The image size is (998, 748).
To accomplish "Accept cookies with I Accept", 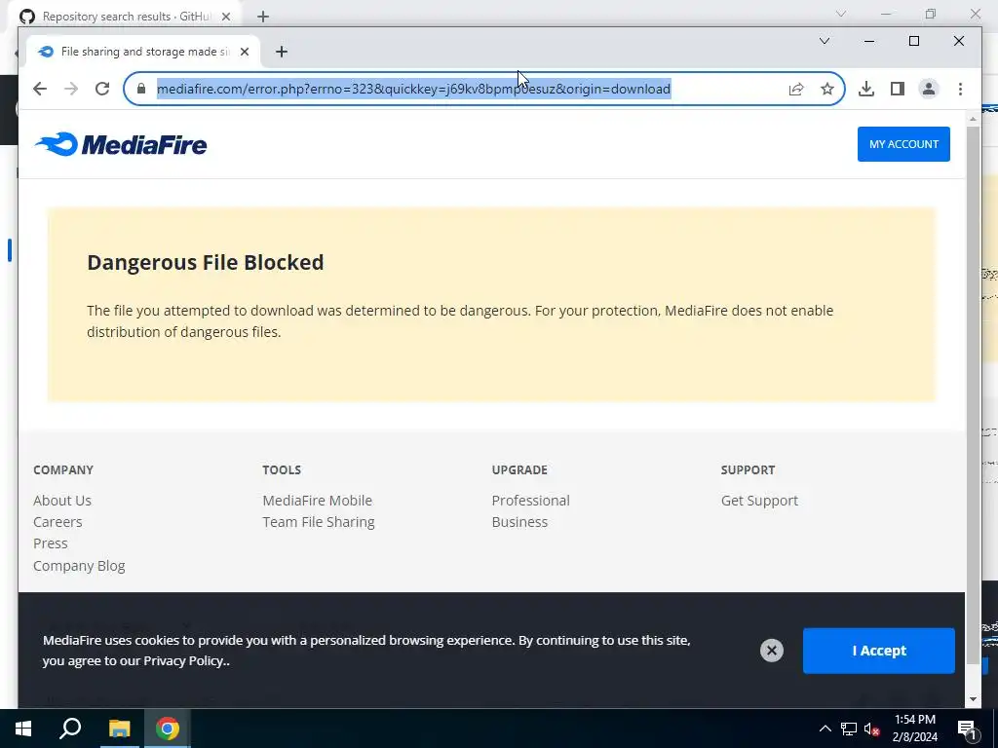I will (878, 651).
